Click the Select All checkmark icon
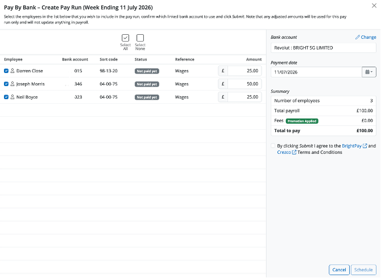 [x=125, y=38]
